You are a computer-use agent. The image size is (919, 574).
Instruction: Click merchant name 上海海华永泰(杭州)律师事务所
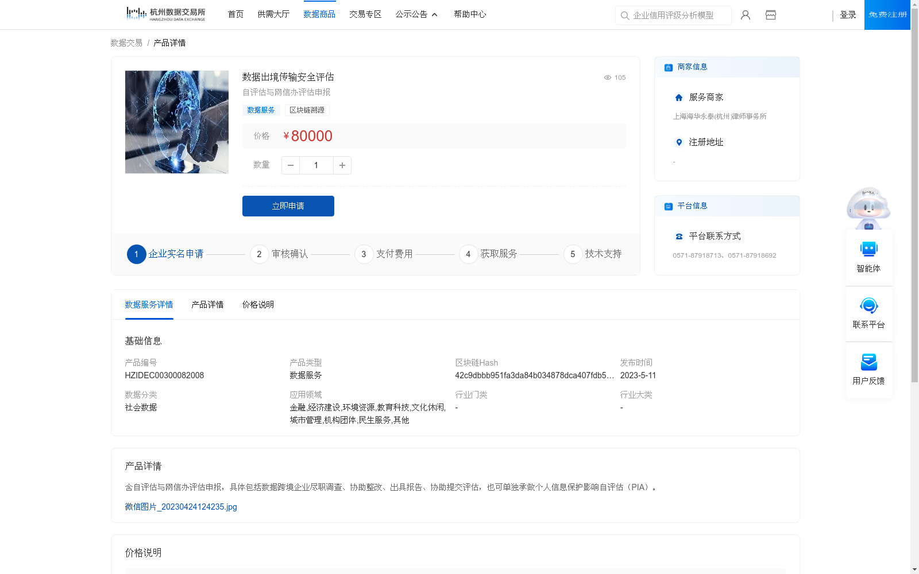(720, 117)
